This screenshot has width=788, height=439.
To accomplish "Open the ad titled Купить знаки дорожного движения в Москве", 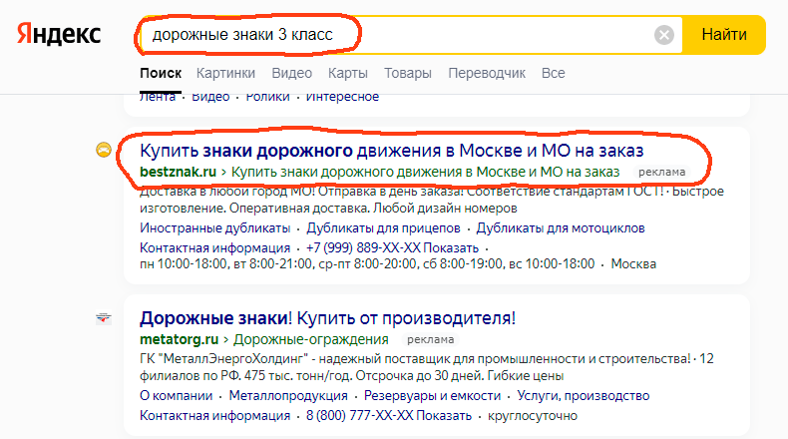I will coord(391,151).
